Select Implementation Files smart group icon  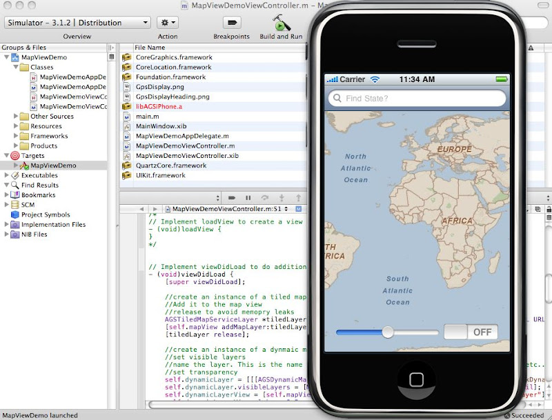click(x=15, y=224)
